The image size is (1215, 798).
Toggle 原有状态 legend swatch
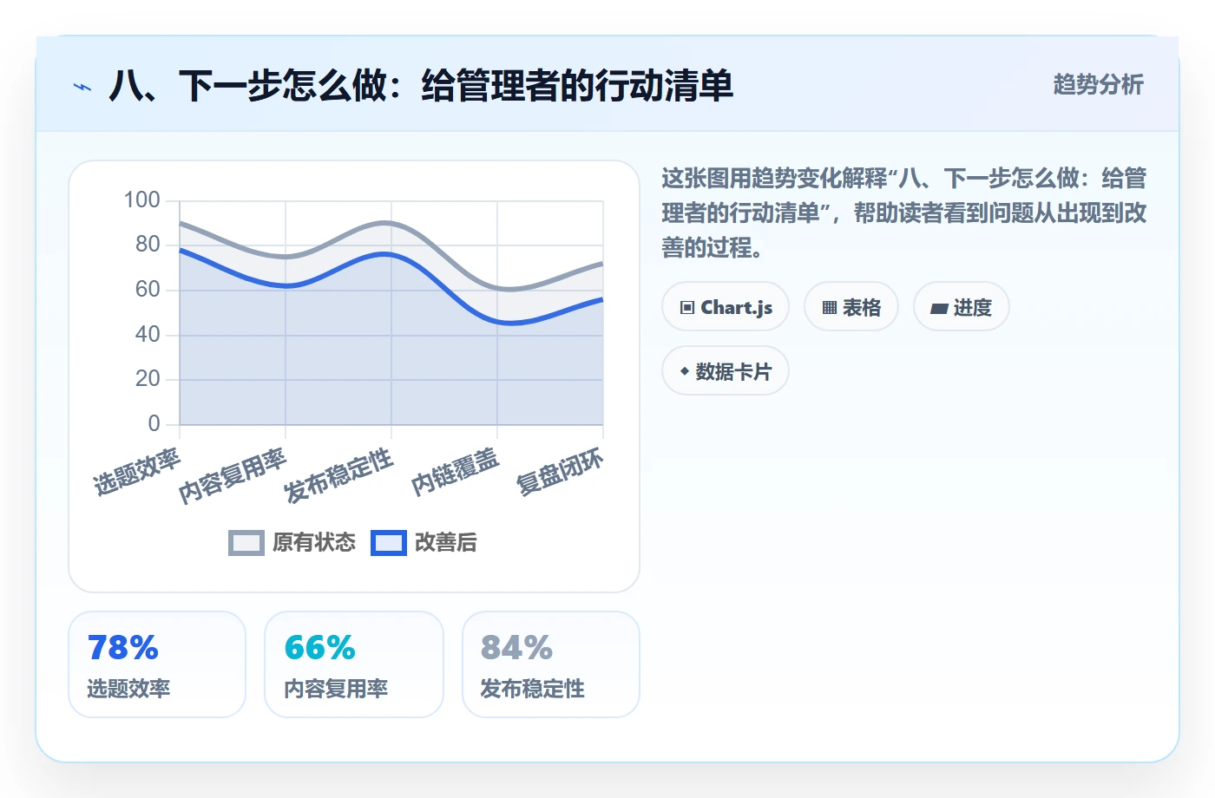click(246, 543)
